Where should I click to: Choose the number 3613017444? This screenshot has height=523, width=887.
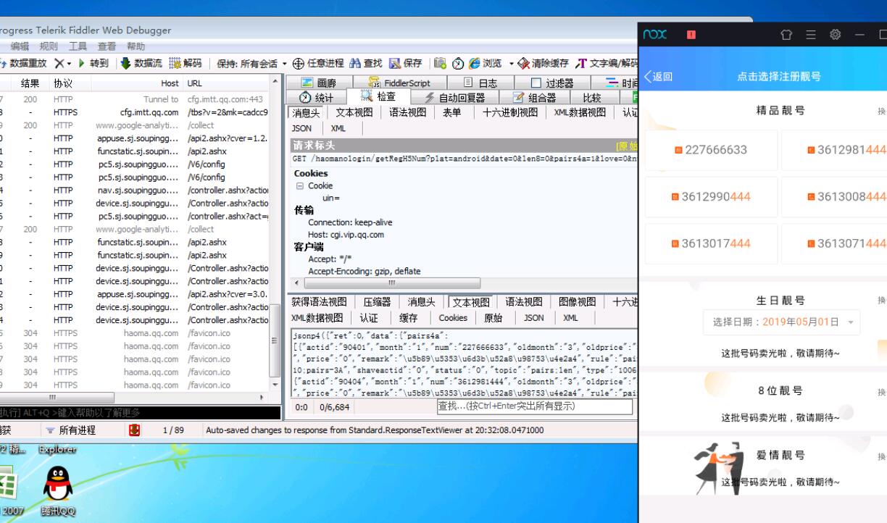tap(710, 243)
